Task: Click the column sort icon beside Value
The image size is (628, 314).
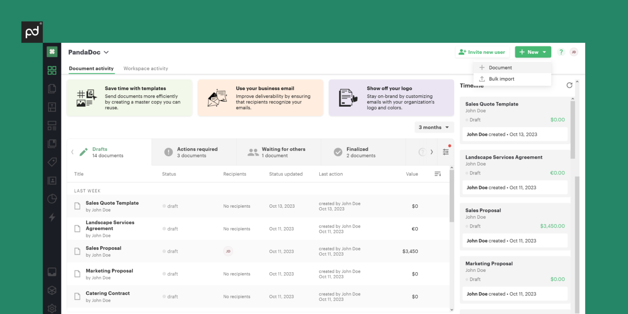Action: [x=437, y=174]
